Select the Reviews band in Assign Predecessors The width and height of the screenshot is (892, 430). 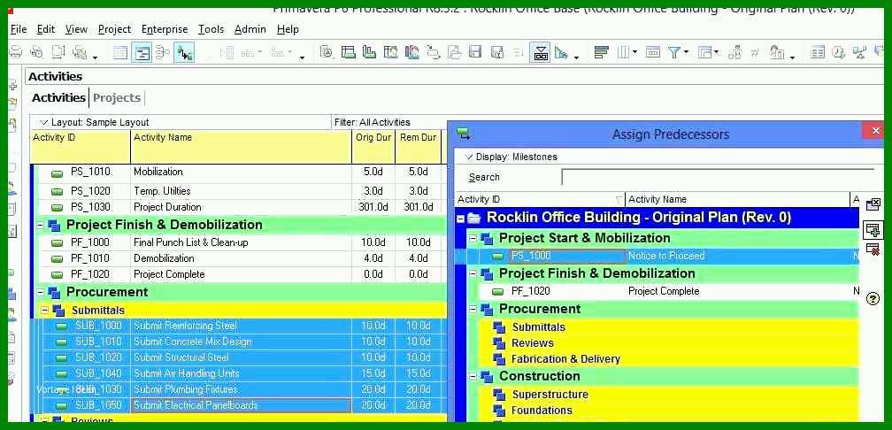(668, 343)
